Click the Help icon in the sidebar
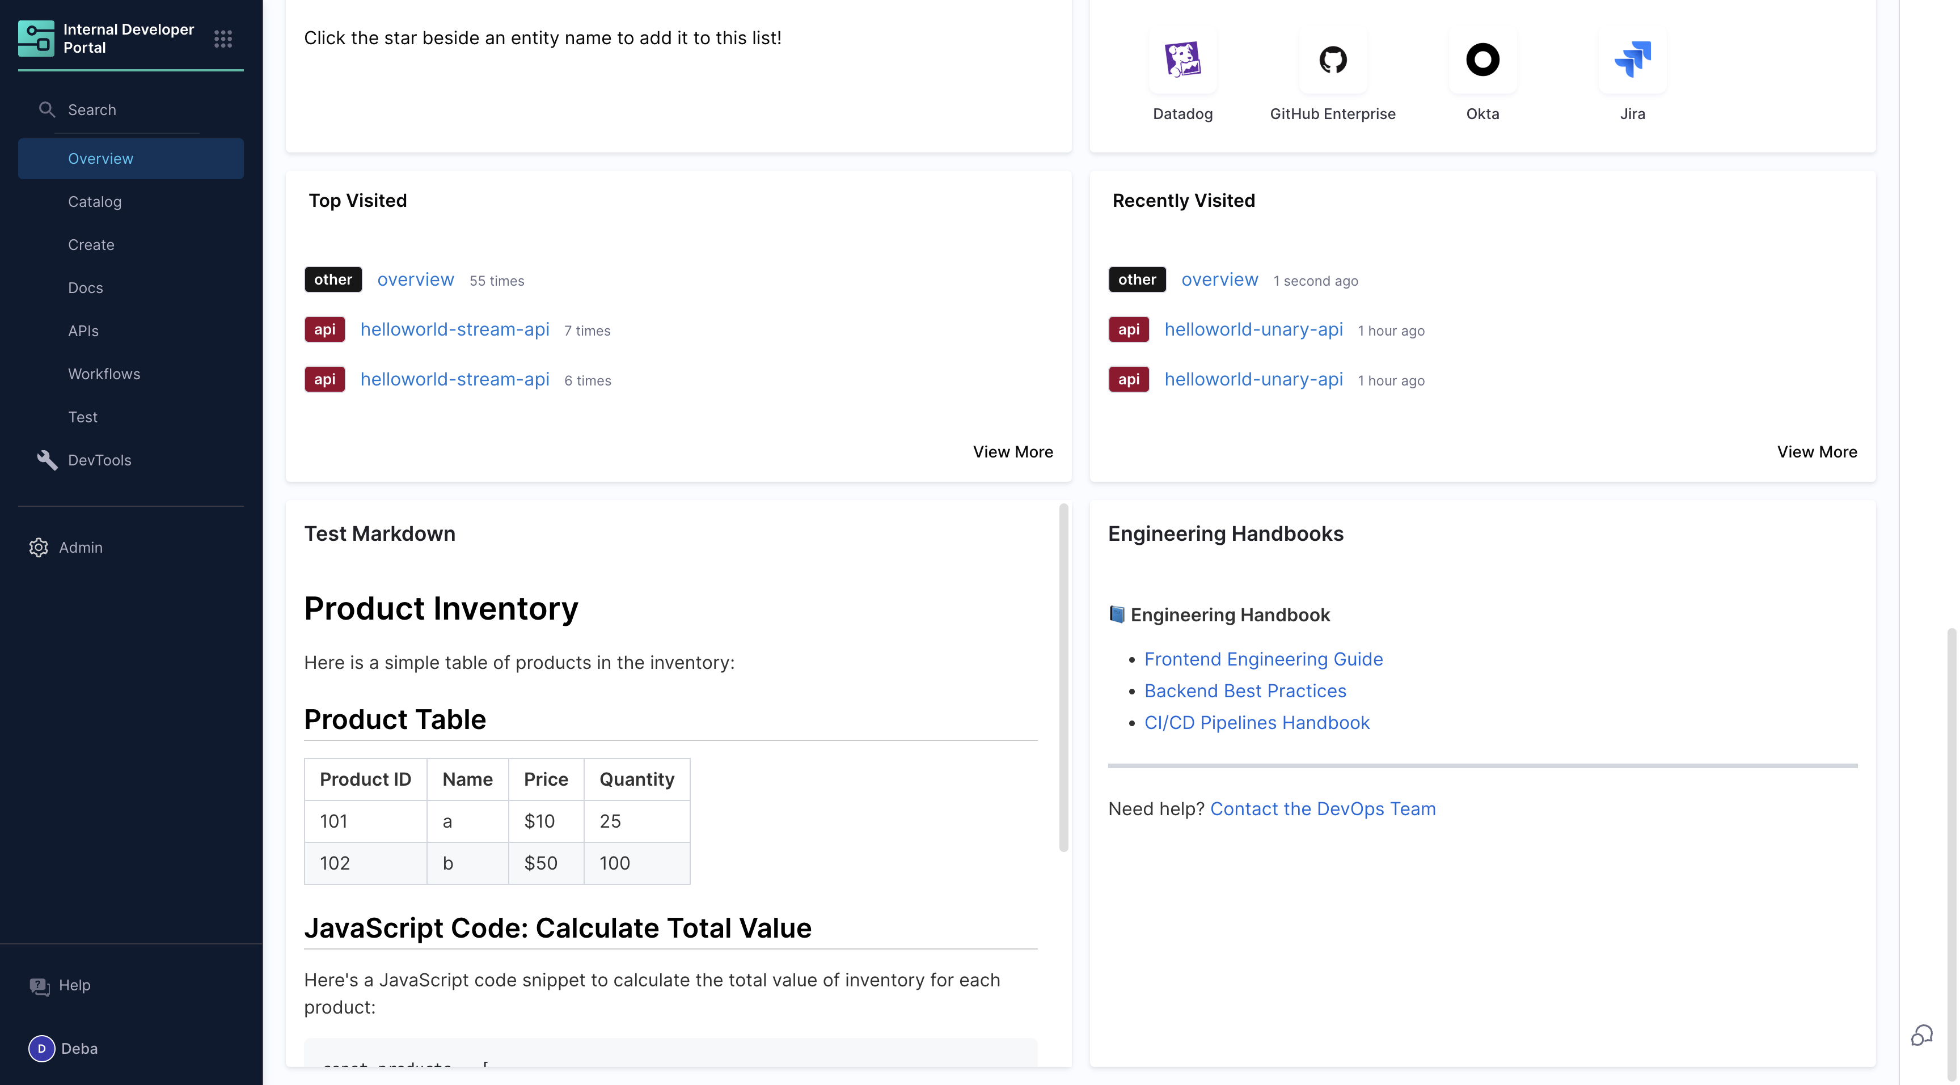 [40, 985]
